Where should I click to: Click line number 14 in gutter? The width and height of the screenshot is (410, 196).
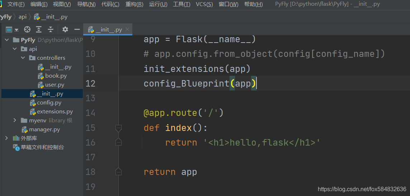(x=90, y=113)
